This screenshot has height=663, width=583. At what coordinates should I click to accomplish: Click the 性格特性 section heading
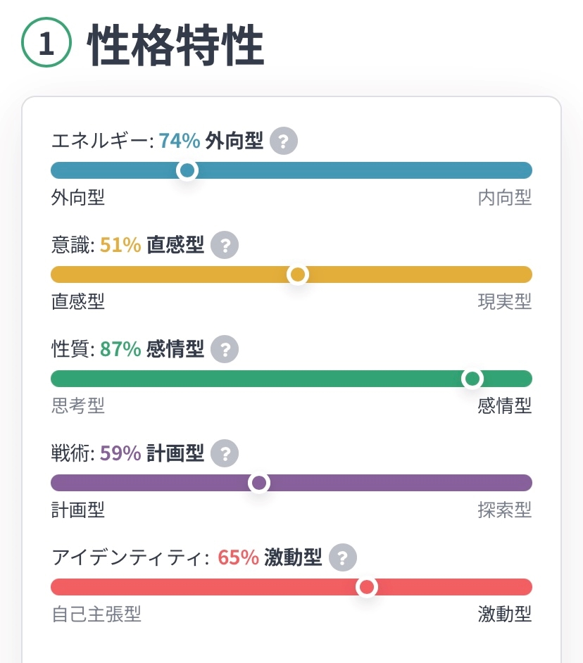[x=175, y=45]
